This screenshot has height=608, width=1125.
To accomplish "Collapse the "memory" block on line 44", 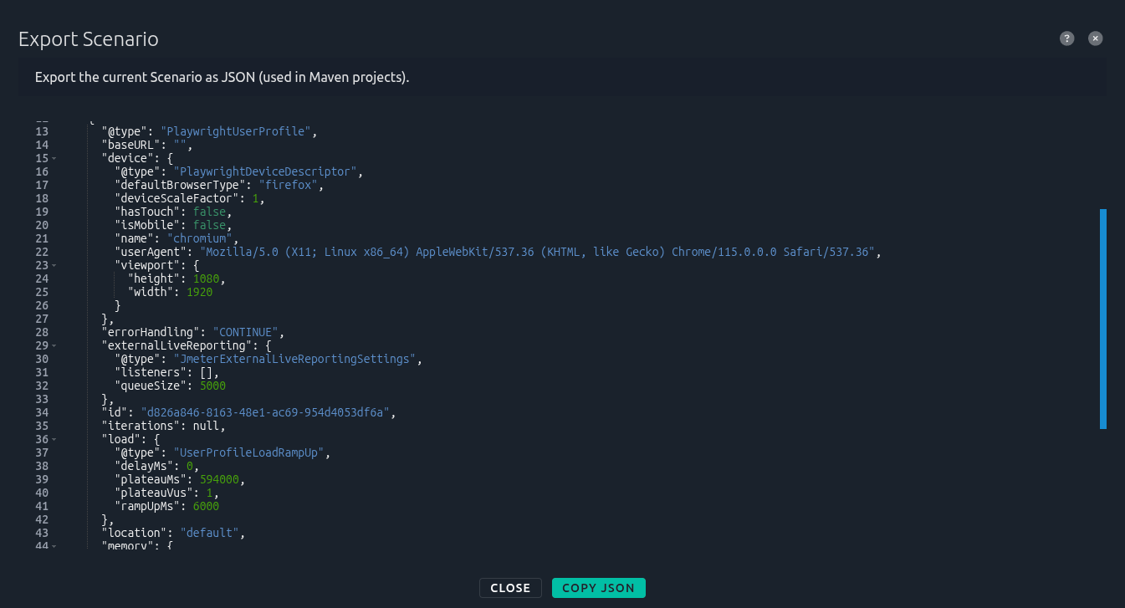I will click(54, 546).
